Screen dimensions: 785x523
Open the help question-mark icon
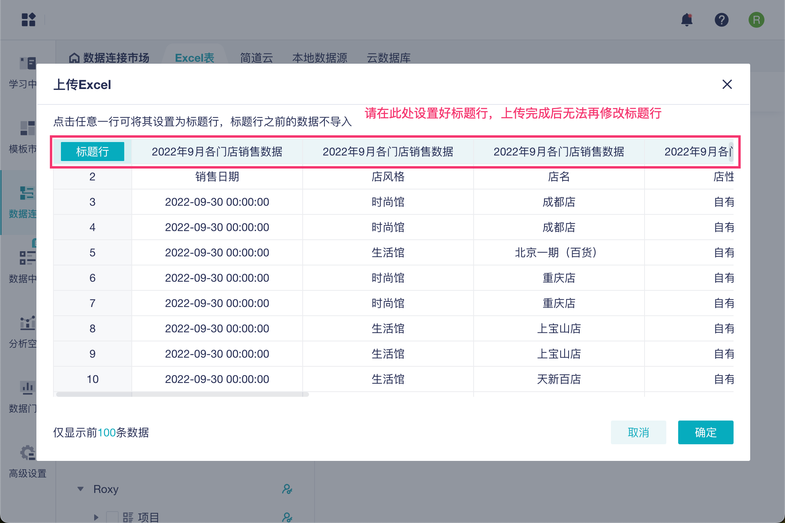pos(722,20)
